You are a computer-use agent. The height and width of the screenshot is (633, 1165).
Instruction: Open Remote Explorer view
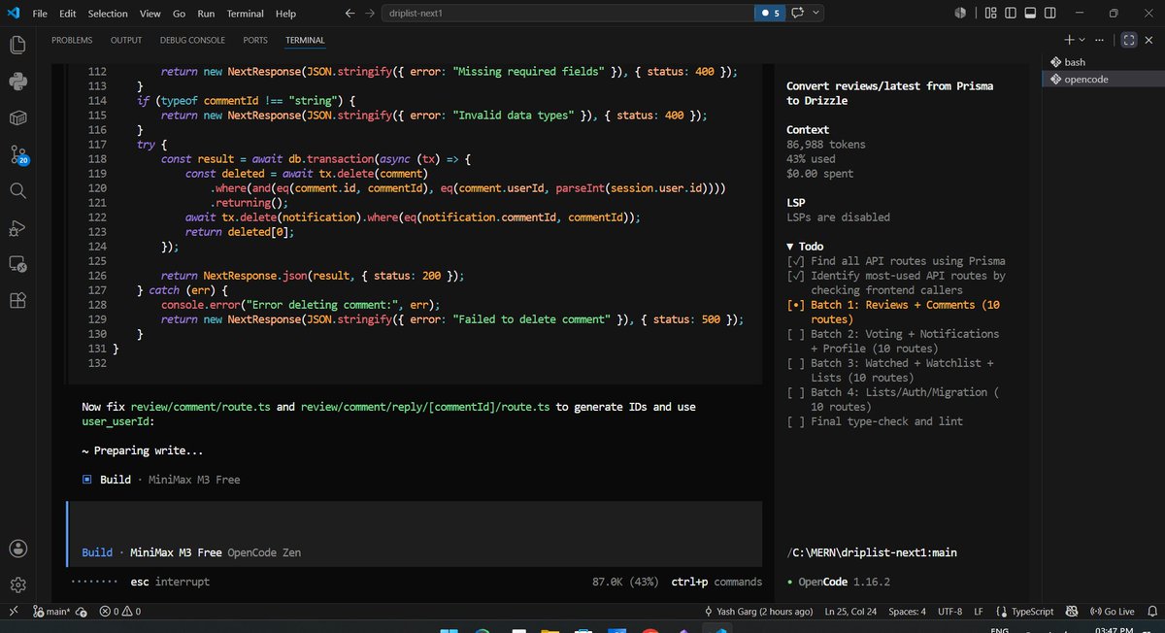coord(17,263)
